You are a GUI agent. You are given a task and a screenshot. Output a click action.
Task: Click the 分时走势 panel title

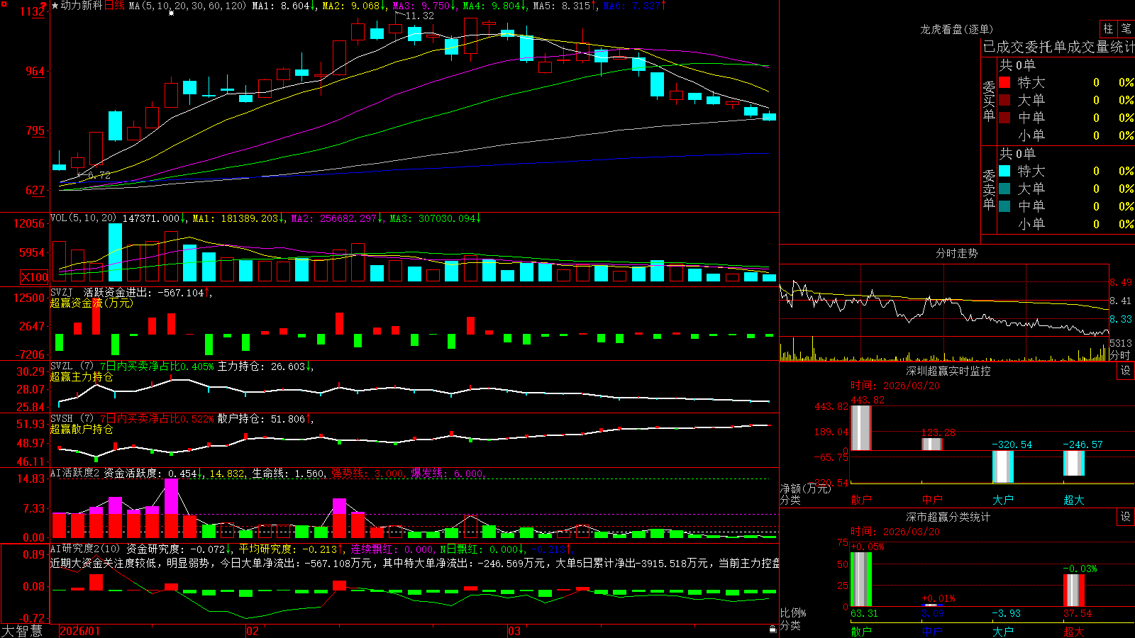point(956,253)
